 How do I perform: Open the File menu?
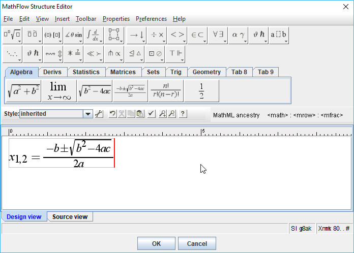pyautogui.click(x=8, y=19)
